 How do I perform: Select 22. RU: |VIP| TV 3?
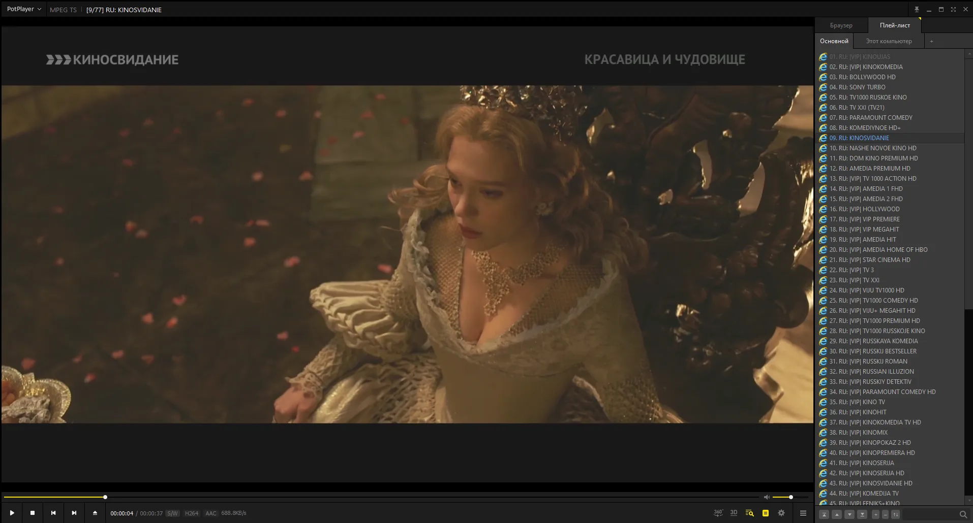(890, 270)
